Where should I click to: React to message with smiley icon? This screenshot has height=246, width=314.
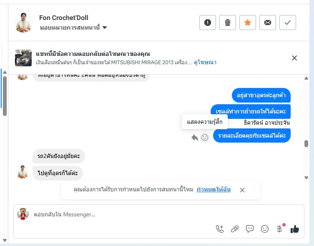coord(205,138)
